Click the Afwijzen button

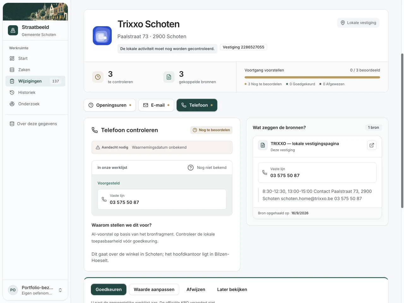196,289
